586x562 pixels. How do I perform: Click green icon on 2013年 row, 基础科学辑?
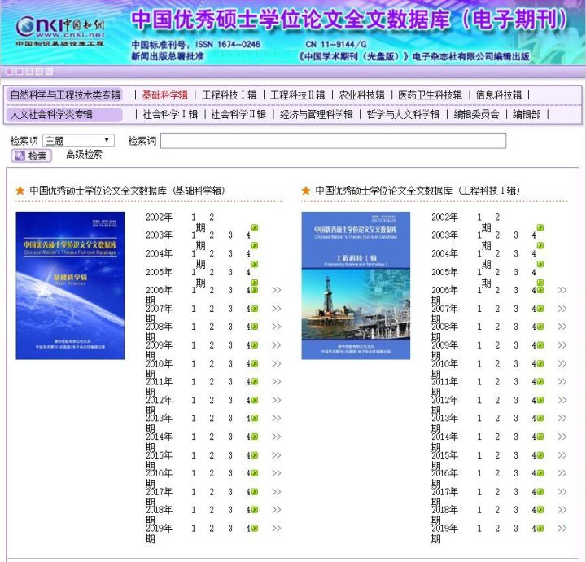[255, 419]
